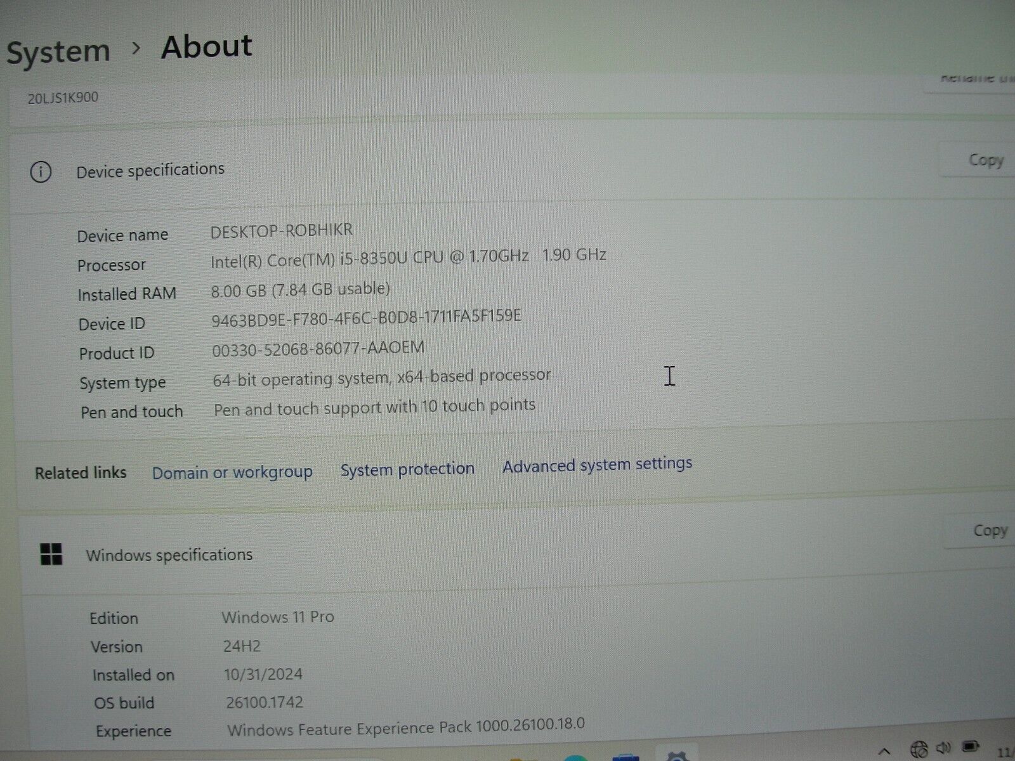Select the Pen and touch support value

coord(374,407)
